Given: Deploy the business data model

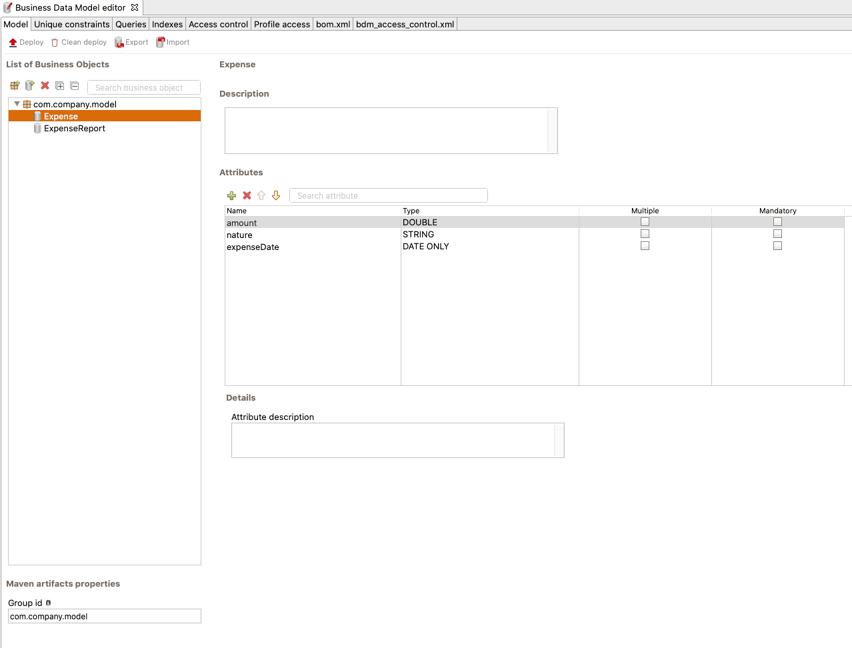Looking at the screenshot, I should [x=25, y=41].
